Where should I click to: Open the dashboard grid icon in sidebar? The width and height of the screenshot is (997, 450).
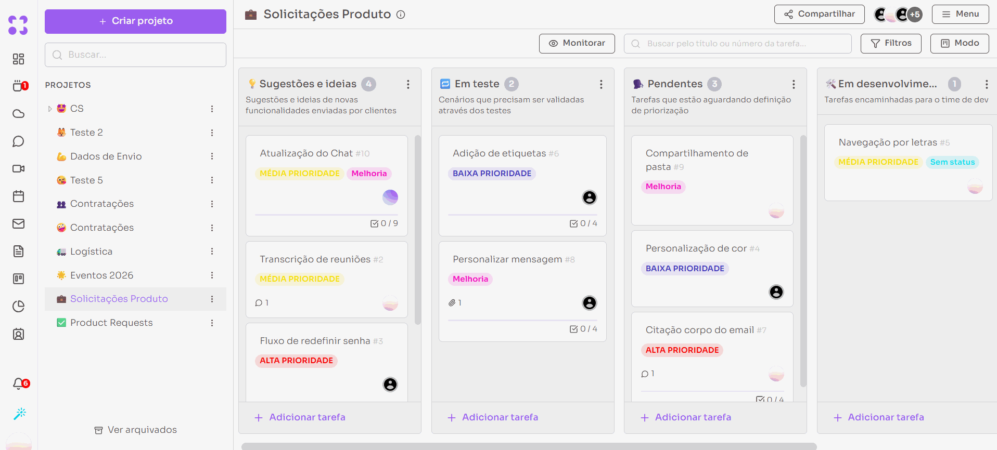[18, 59]
